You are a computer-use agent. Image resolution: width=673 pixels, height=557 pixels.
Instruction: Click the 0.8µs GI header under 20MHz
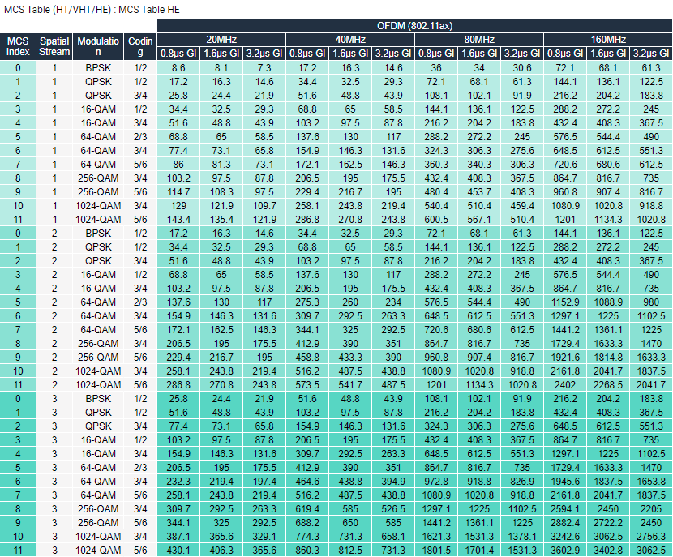pyautogui.click(x=178, y=54)
